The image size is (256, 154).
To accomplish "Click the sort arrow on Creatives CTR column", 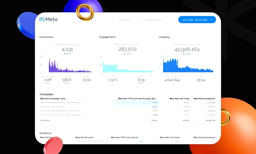I will 143,137.
